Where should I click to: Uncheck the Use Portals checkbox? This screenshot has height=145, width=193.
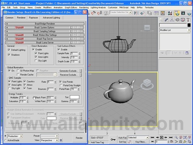61,82
